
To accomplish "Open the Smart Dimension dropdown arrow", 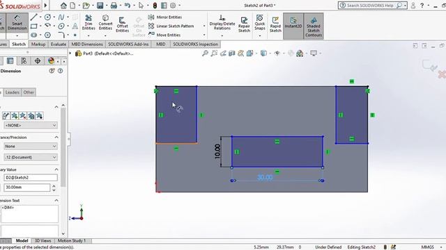I will click(x=17, y=35).
